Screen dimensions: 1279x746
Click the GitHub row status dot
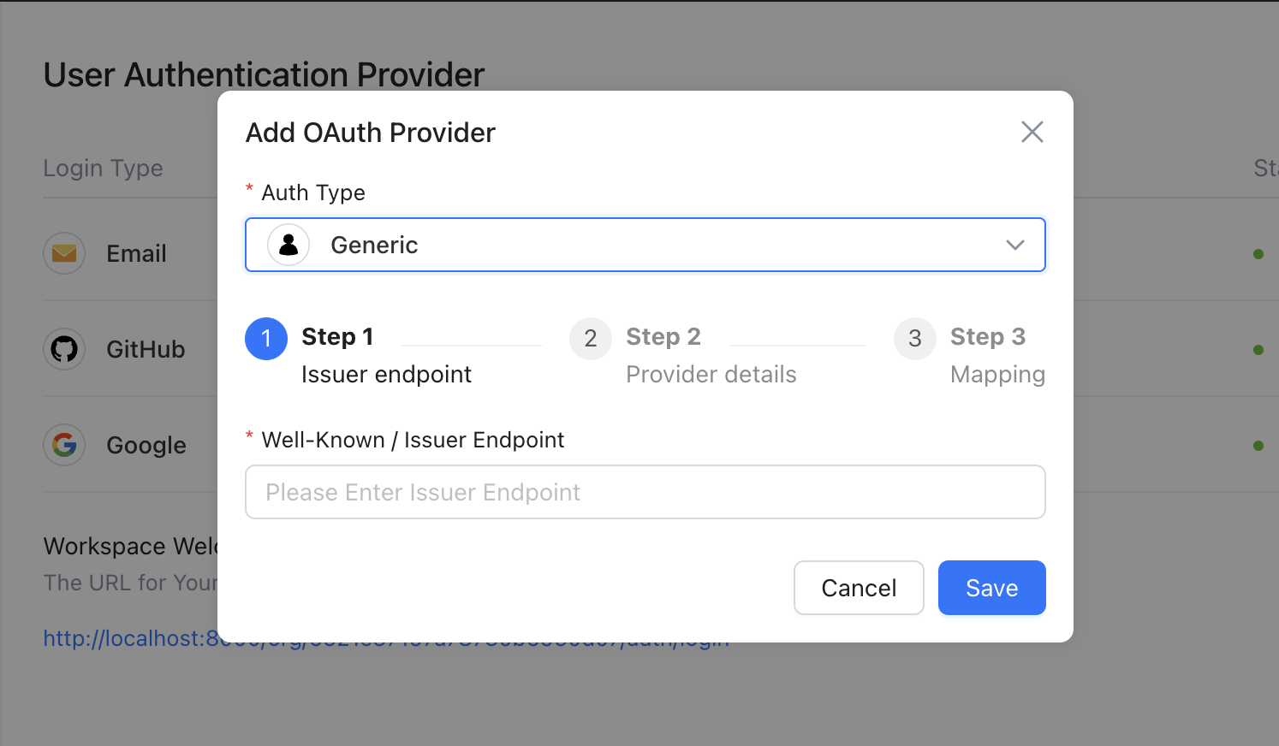point(1258,350)
